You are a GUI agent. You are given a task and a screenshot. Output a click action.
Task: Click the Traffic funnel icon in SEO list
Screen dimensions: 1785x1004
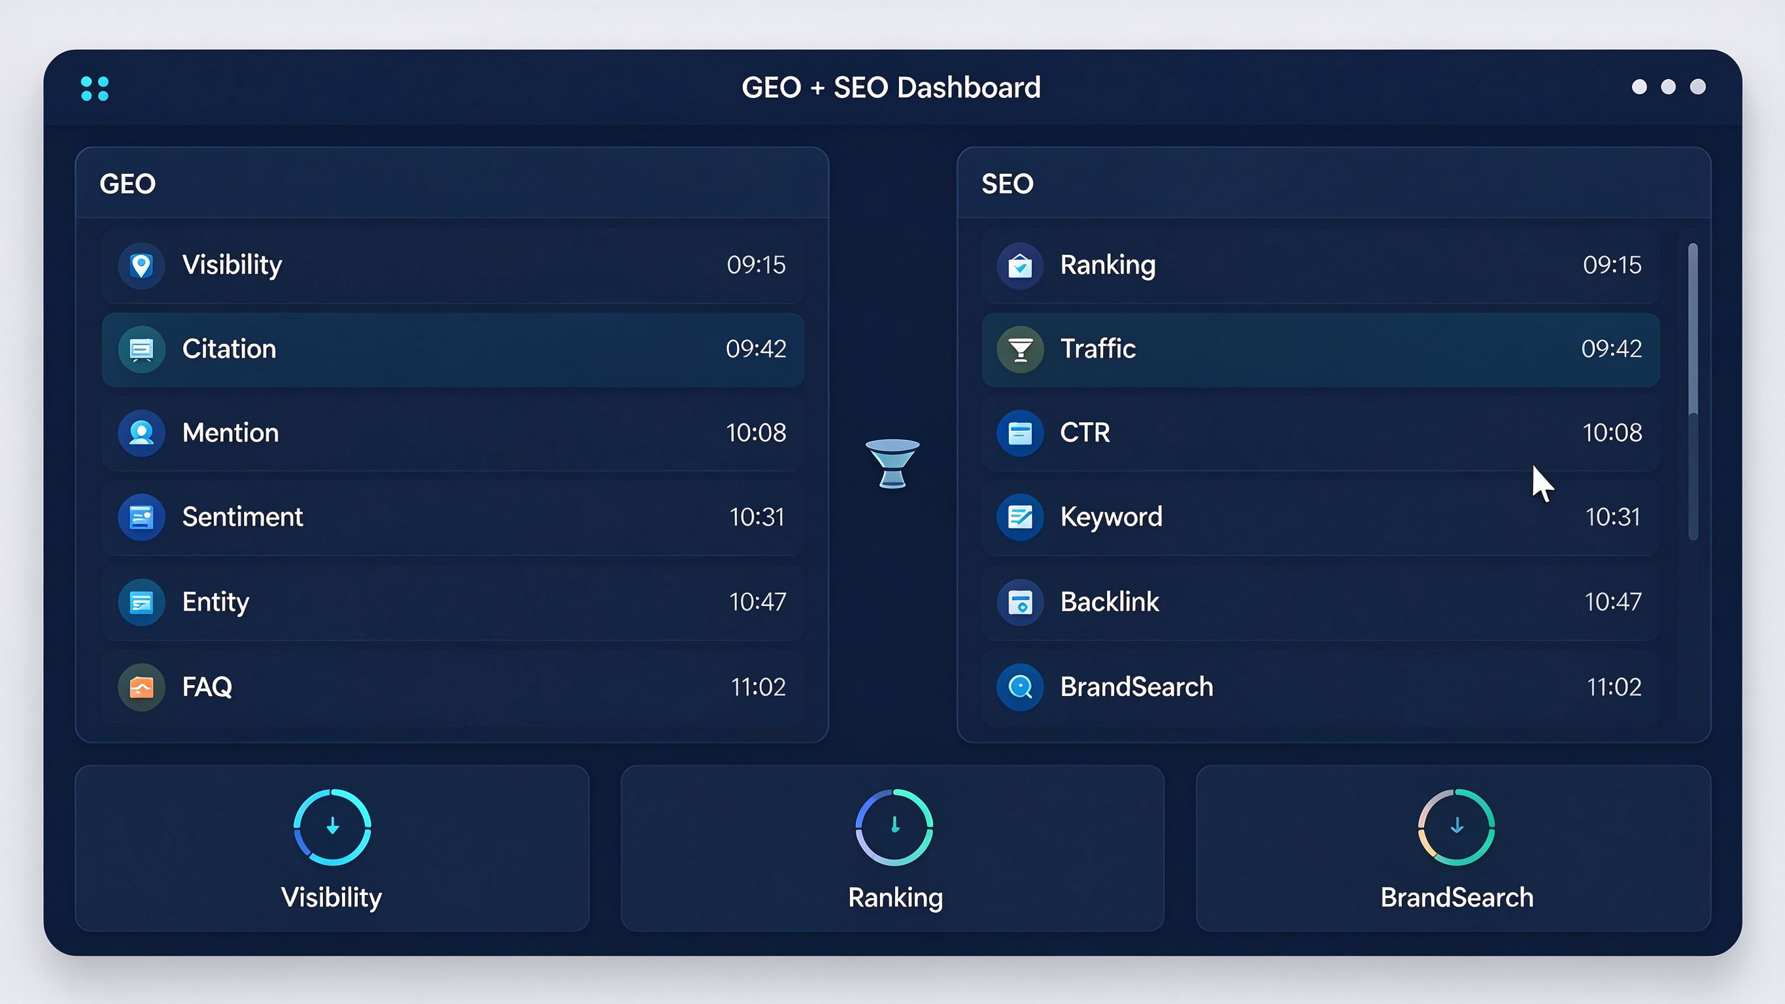click(1020, 349)
